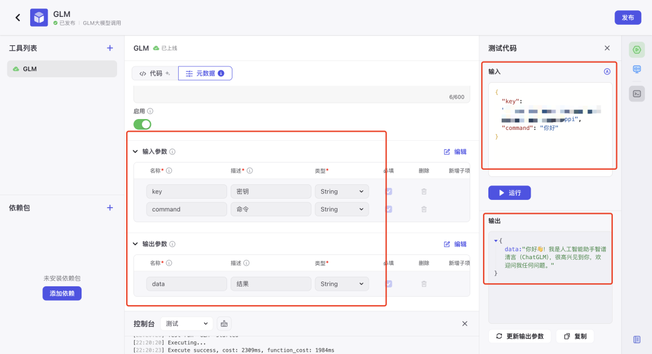Select GLM in the tool list
The image size is (652, 354).
coord(62,69)
